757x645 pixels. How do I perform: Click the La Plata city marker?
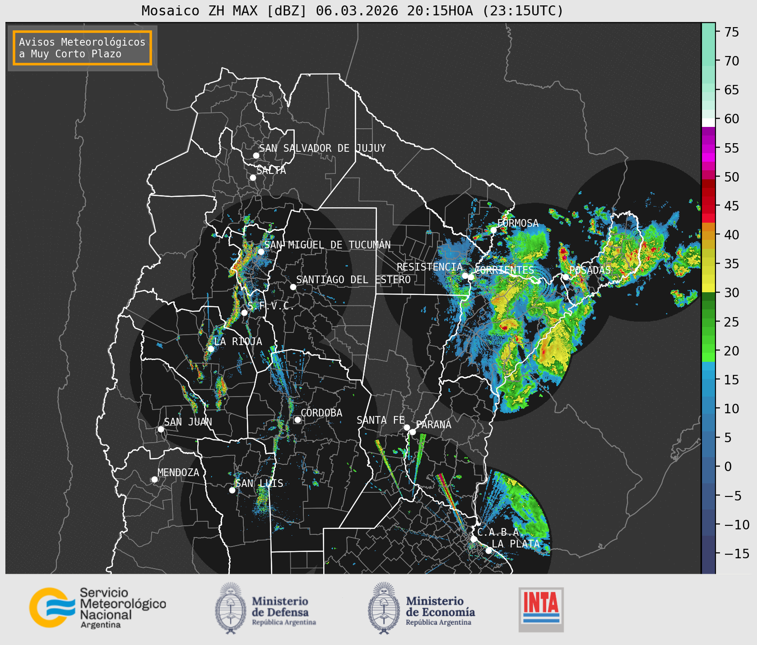(x=488, y=550)
